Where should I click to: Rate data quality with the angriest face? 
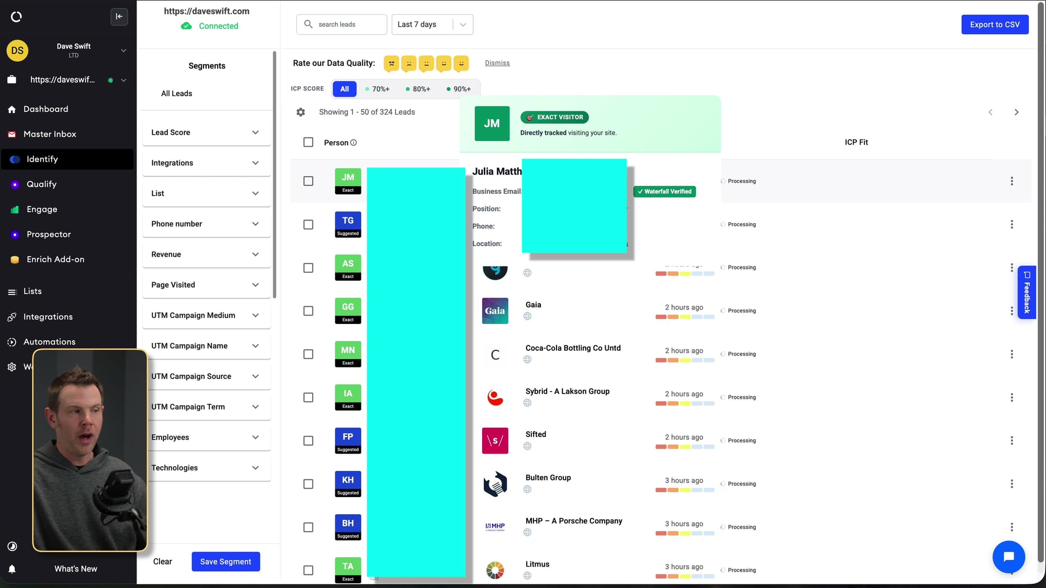[x=391, y=63]
